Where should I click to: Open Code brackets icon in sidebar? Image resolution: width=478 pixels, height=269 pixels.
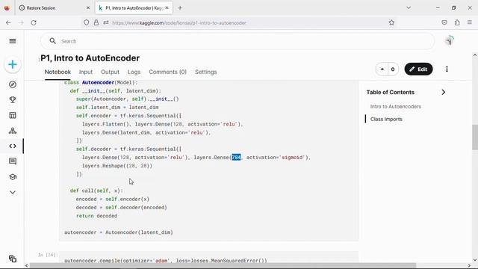coord(13,146)
